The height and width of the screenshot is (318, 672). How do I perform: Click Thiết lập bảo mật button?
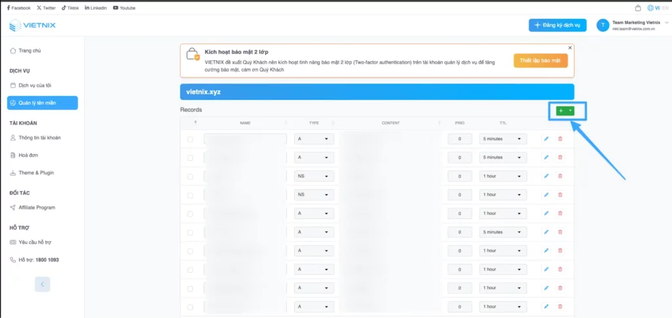tap(540, 61)
